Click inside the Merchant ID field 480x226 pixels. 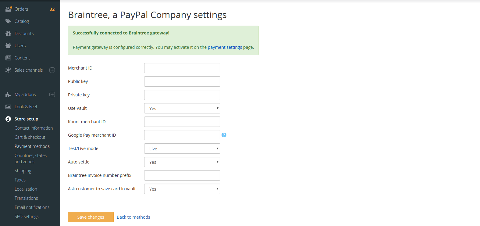click(182, 68)
